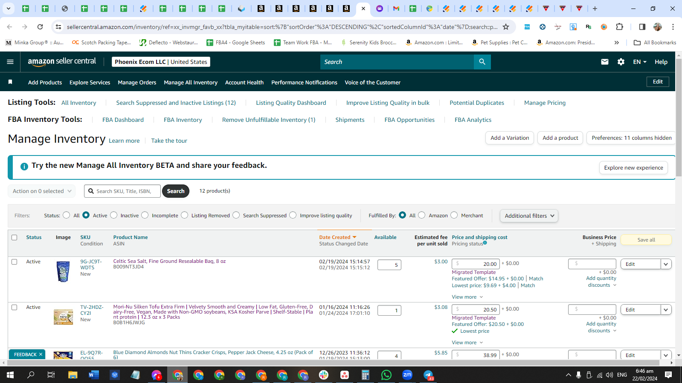Click the Take the tour link
Screen dimensions: 682x383
(x=169, y=141)
